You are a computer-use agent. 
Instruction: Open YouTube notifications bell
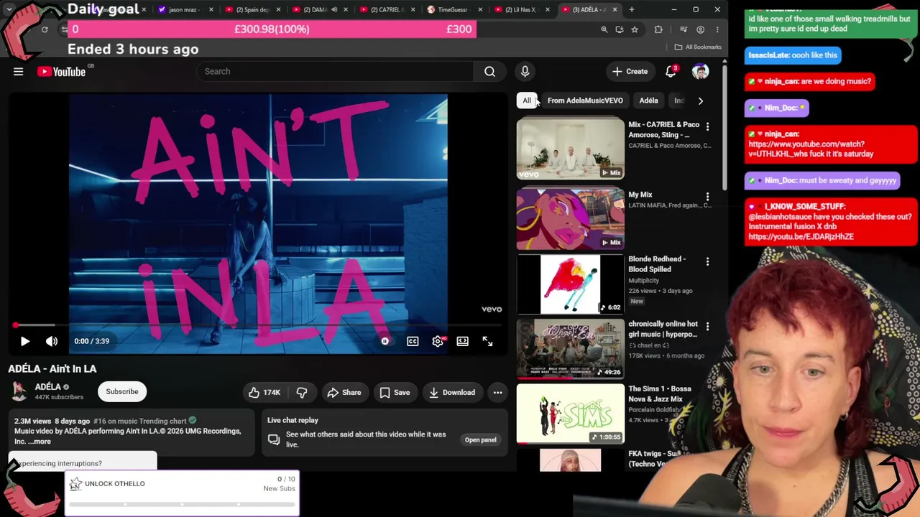(671, 71)
